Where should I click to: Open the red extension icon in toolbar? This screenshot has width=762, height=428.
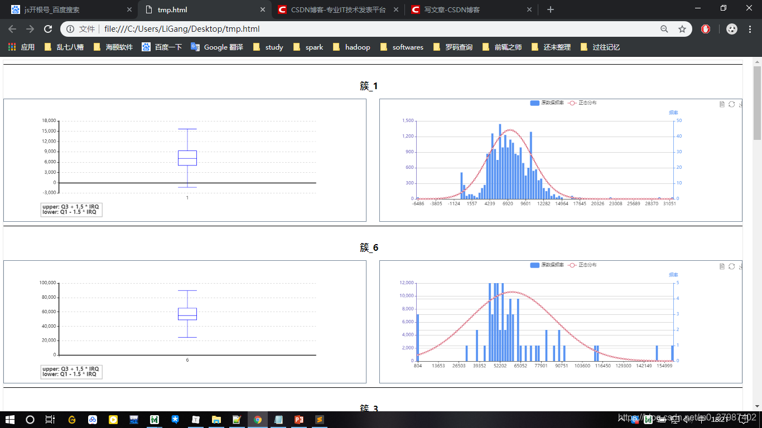pos(706,29)
